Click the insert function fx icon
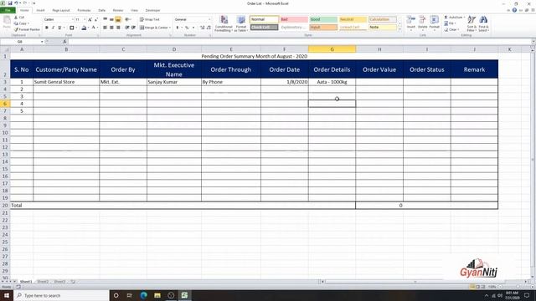The image size is (536, 301). pos(64,42)
